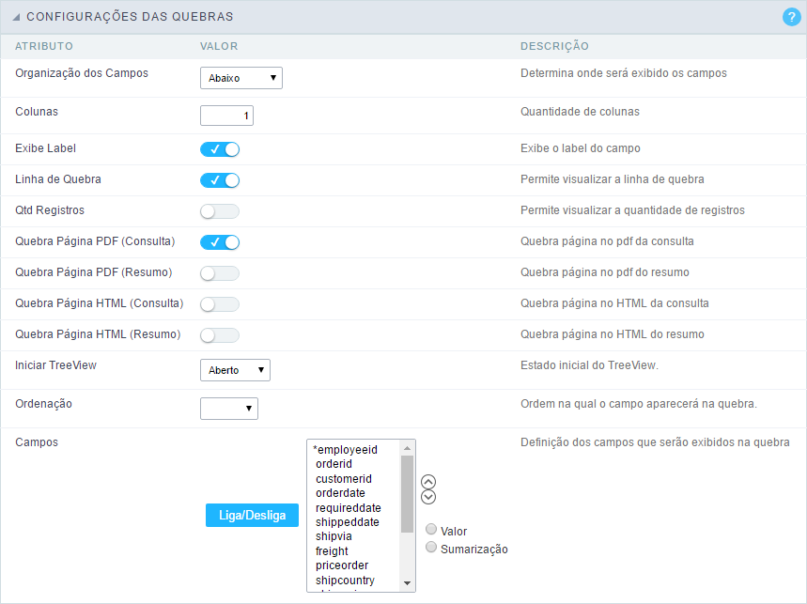Select the Valor radio button
This screenshot has width=807, height=604.
[431, 529]
